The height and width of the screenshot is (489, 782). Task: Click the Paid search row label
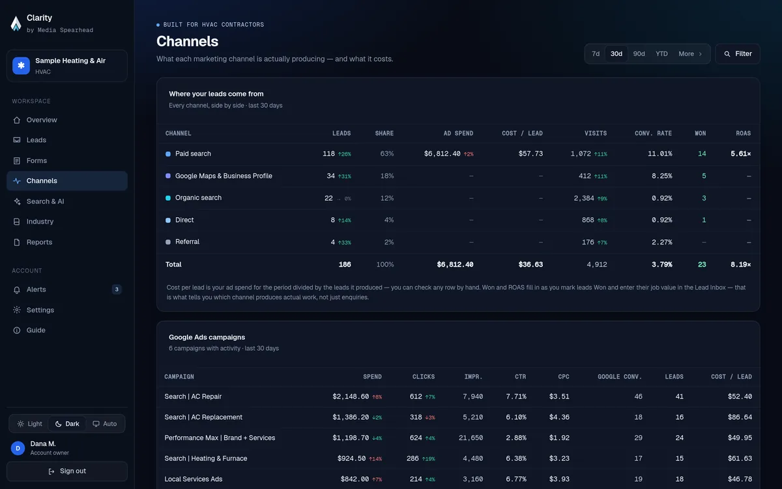[193, 154]
